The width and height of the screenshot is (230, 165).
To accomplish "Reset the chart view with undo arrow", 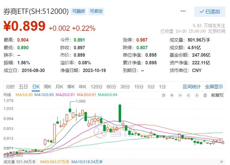I will click(164, 95).
